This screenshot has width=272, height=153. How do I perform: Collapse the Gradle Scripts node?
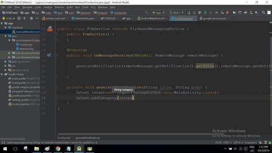[2, 74]
